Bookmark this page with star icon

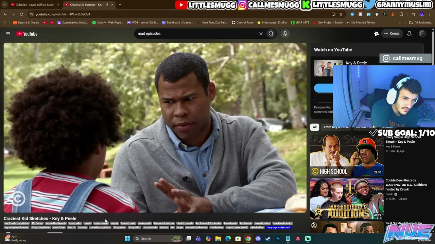[341, 14]
